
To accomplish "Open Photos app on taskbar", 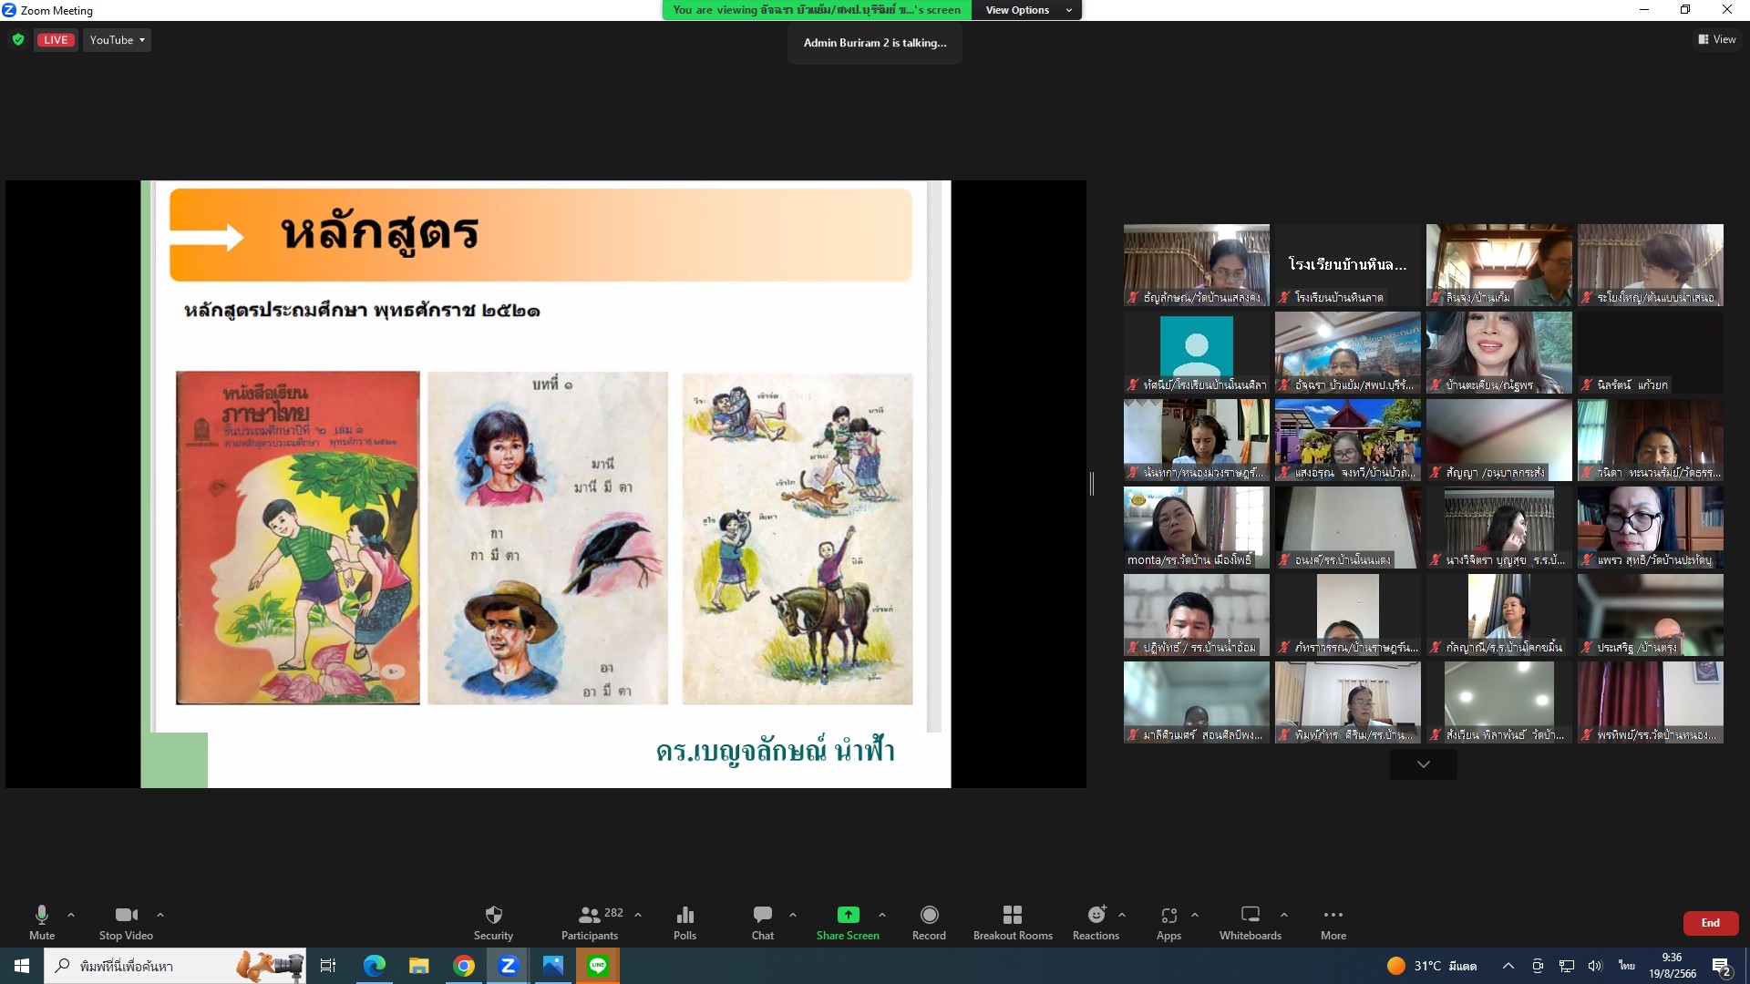I will coord(553,966).
